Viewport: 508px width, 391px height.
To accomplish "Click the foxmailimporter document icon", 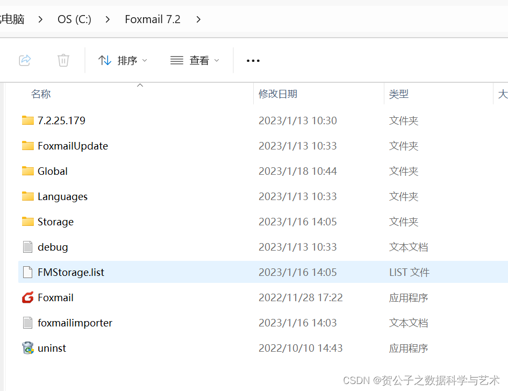I will pyautogui.click(x=28, y=323).
